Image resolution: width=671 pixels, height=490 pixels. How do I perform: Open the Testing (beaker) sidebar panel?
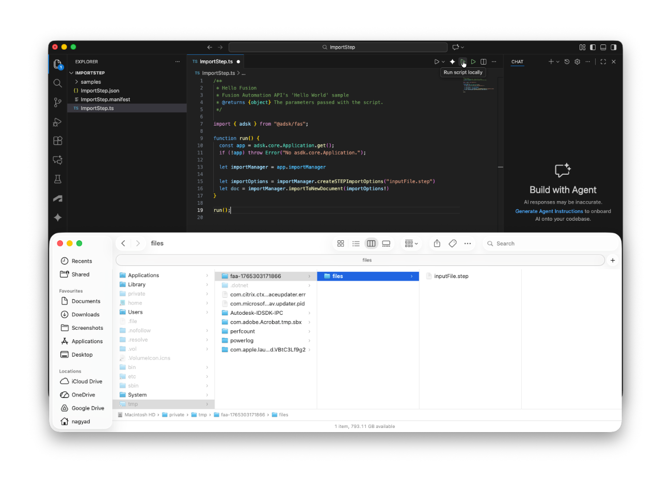(x=57, y=178)
